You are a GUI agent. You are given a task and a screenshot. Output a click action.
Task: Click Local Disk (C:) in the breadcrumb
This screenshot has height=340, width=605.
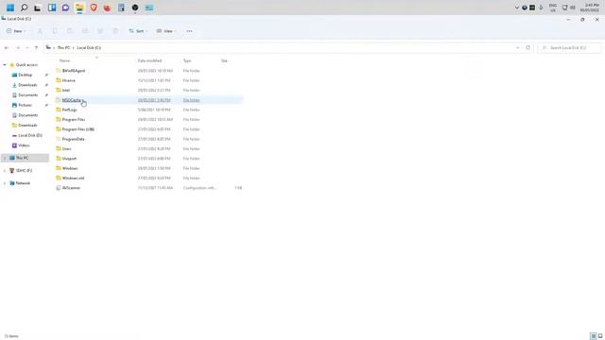89,48
